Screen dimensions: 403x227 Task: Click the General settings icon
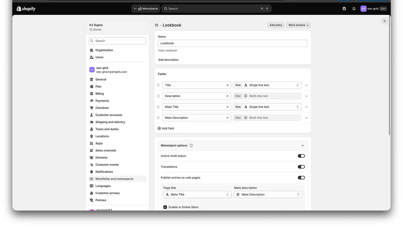92,79
